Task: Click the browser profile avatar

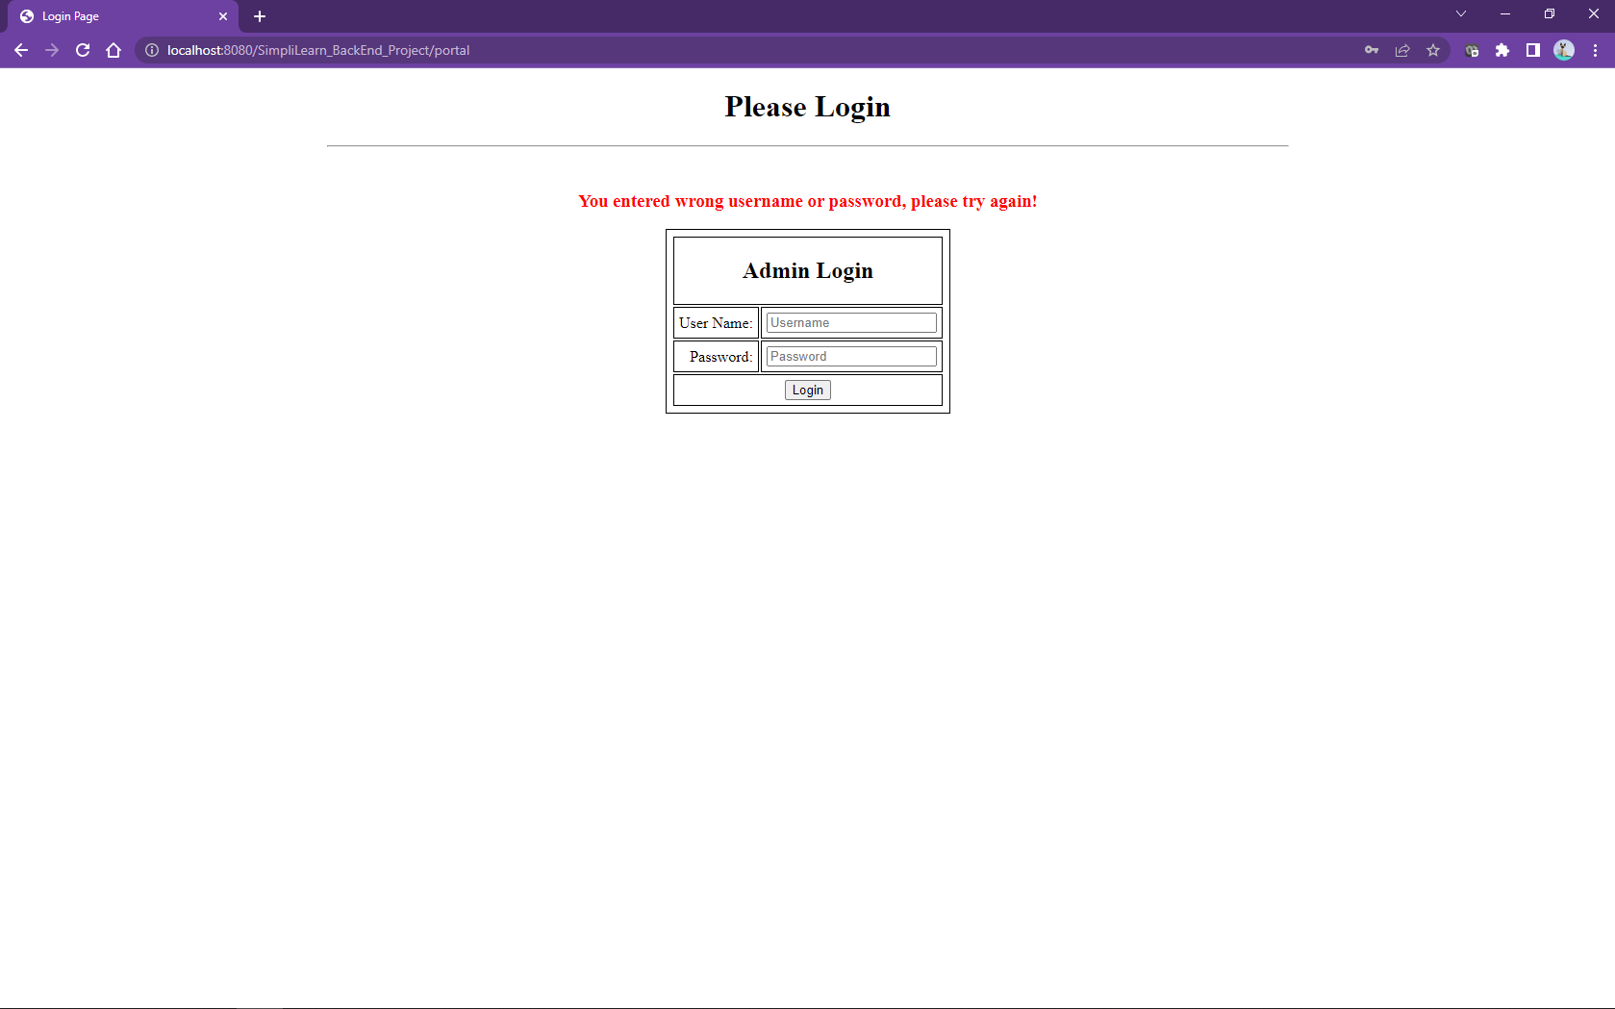Action: pos(1563,50)
